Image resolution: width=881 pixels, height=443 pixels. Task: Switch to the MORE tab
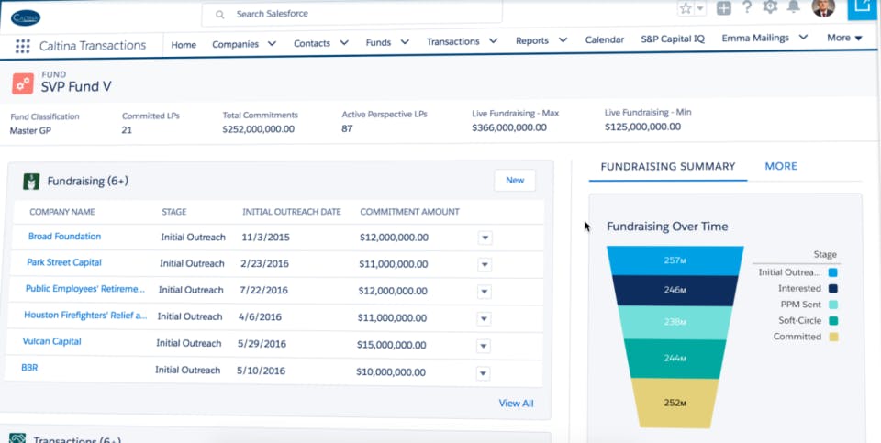[781, 166]
